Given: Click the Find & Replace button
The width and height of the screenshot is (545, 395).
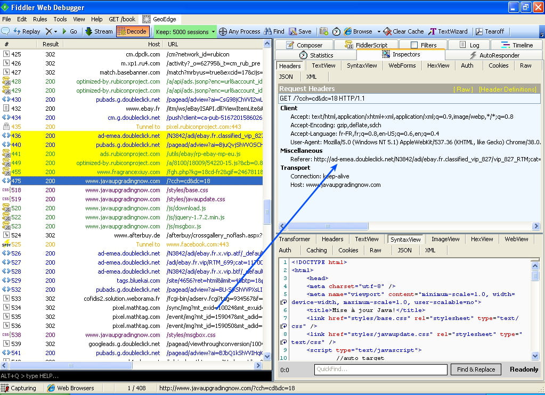Looking at the screenshot, I should point(476,369).
